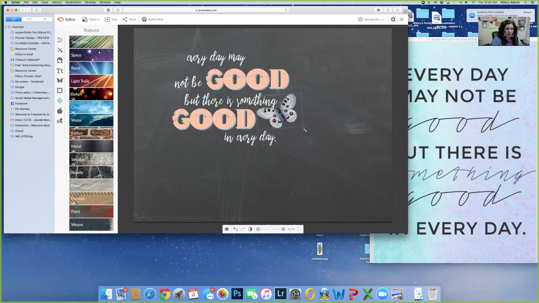This screenshot has width=539, height=303.
Task: Switch the editor to fullscreen
Action: 299,229
